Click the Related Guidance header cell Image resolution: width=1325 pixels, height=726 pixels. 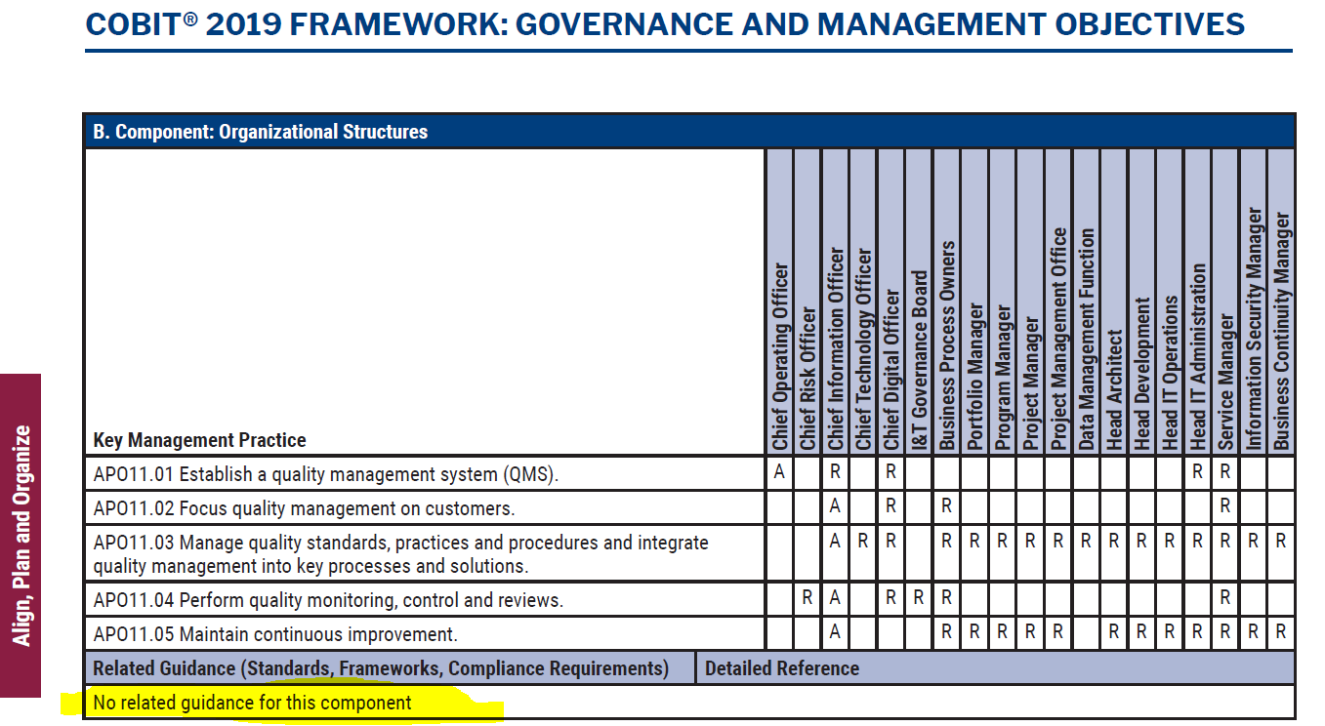point(390,668)
